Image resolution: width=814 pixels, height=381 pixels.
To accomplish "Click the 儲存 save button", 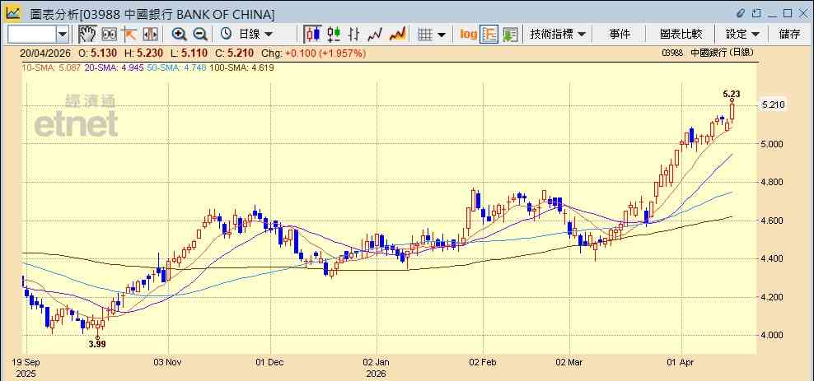I will [789, 35].
